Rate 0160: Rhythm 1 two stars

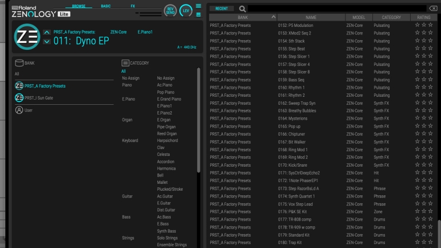coord(424,87)
